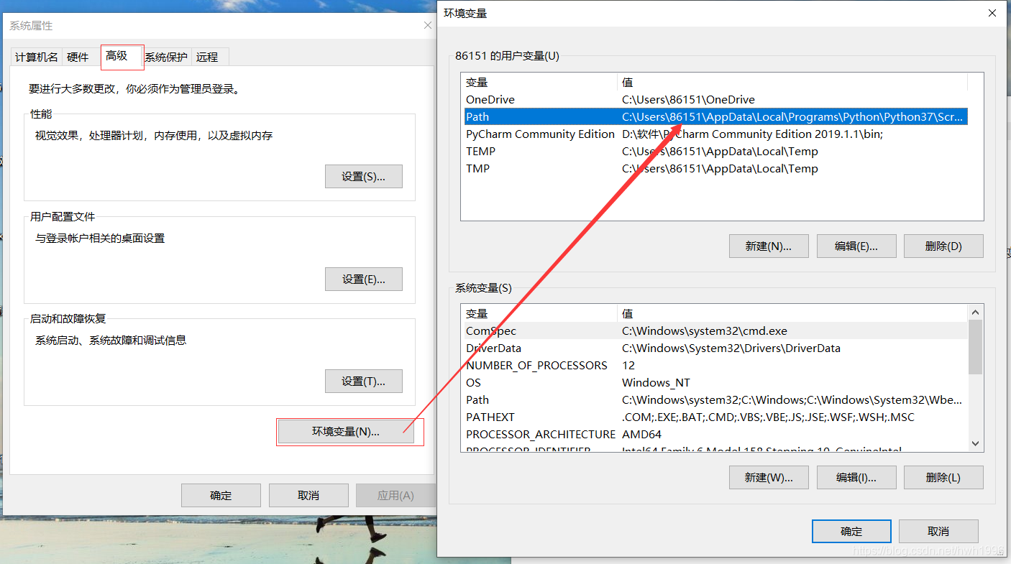The image size is (1011, 564).
Task: Select PROCESSOR_ARCHITECTURE system variable
Action: pos(716,435)
